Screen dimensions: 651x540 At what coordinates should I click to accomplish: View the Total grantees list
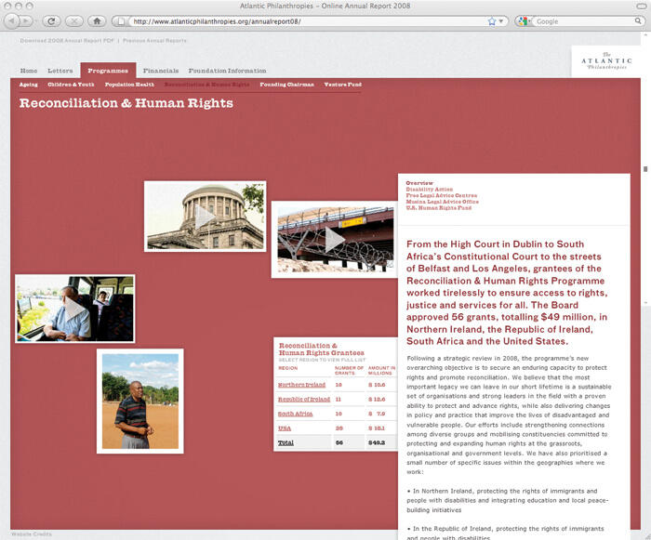click(x=286, y=443)
